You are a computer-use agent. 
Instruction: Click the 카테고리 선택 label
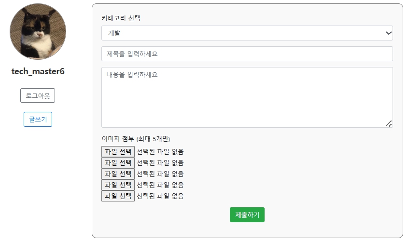(x=121, y=18)
